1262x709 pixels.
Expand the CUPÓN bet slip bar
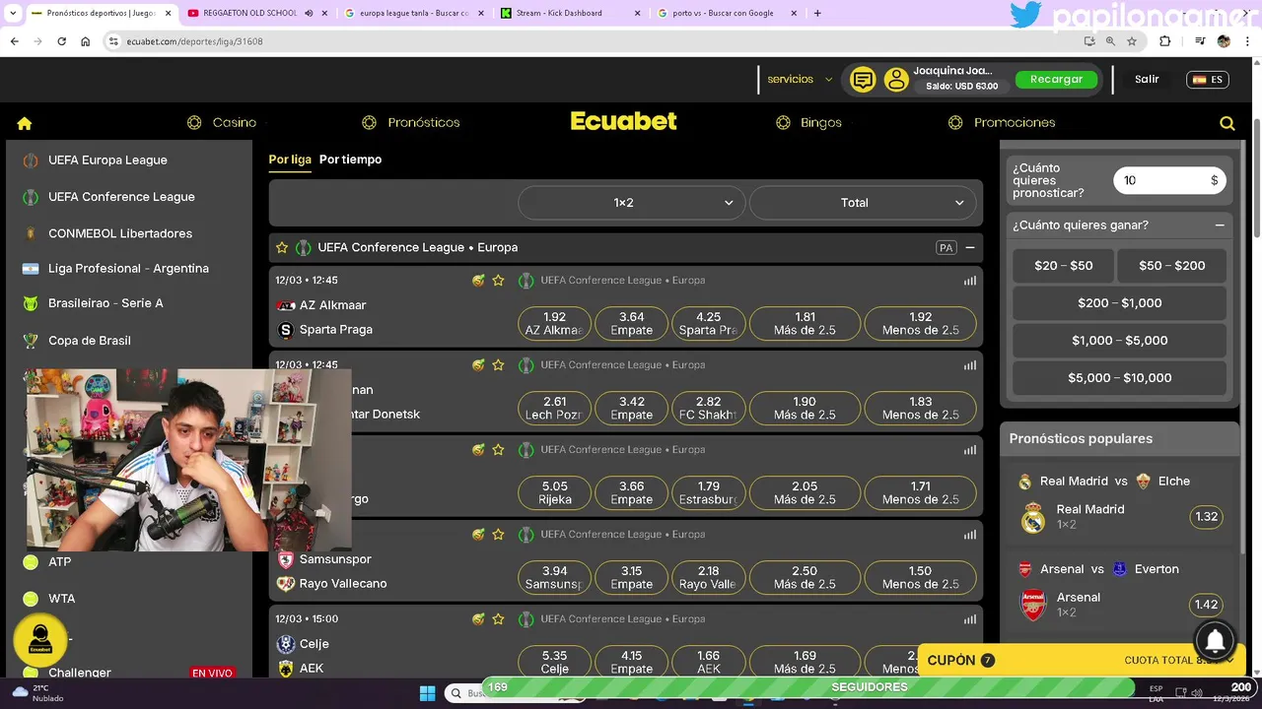[1080, 661]
